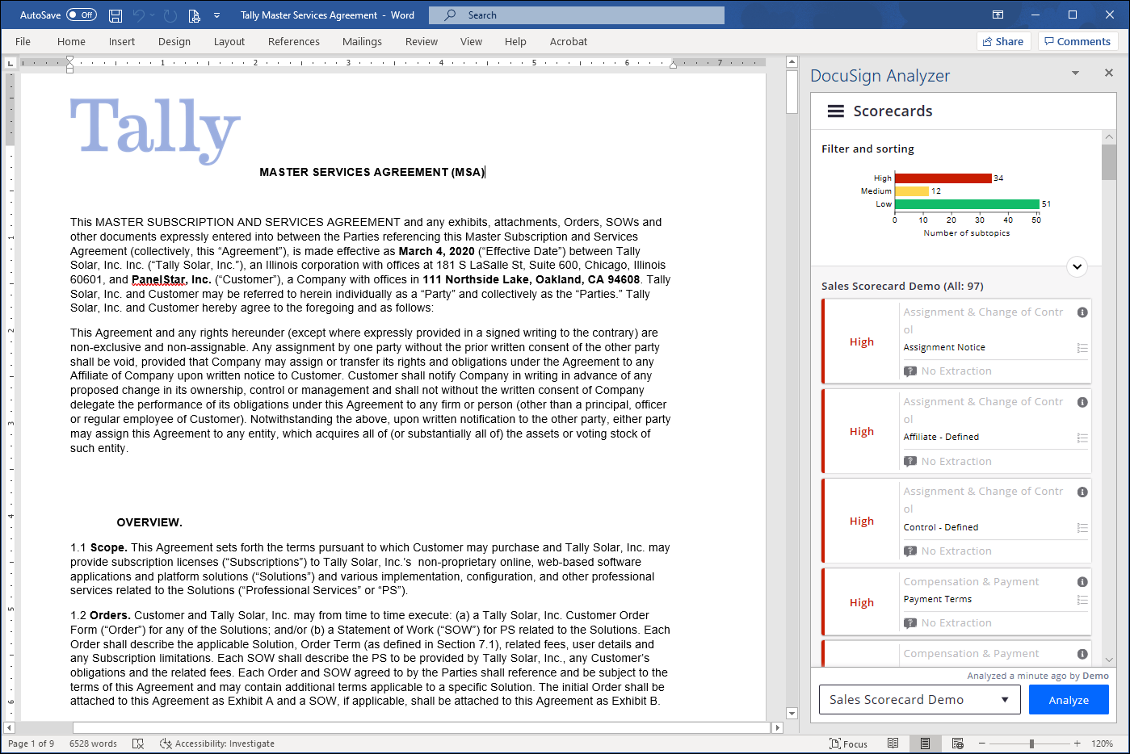Open the Scorecards hamburger menu
This screenshot has height=754, width=1130.
click(836, 111)
